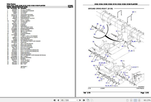
Task: Select two-page continuous view
Action: click(139, 100)
